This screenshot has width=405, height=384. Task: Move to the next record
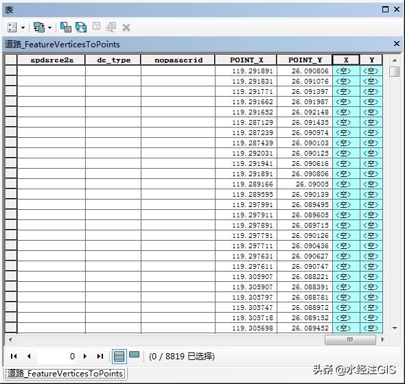pos(85,357)
